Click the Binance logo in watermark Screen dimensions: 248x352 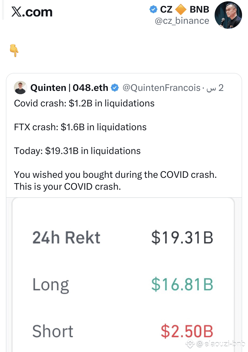coord(190,344)
